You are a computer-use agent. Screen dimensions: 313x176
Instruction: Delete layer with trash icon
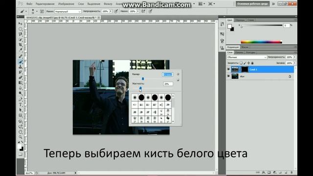coord(291,173)
